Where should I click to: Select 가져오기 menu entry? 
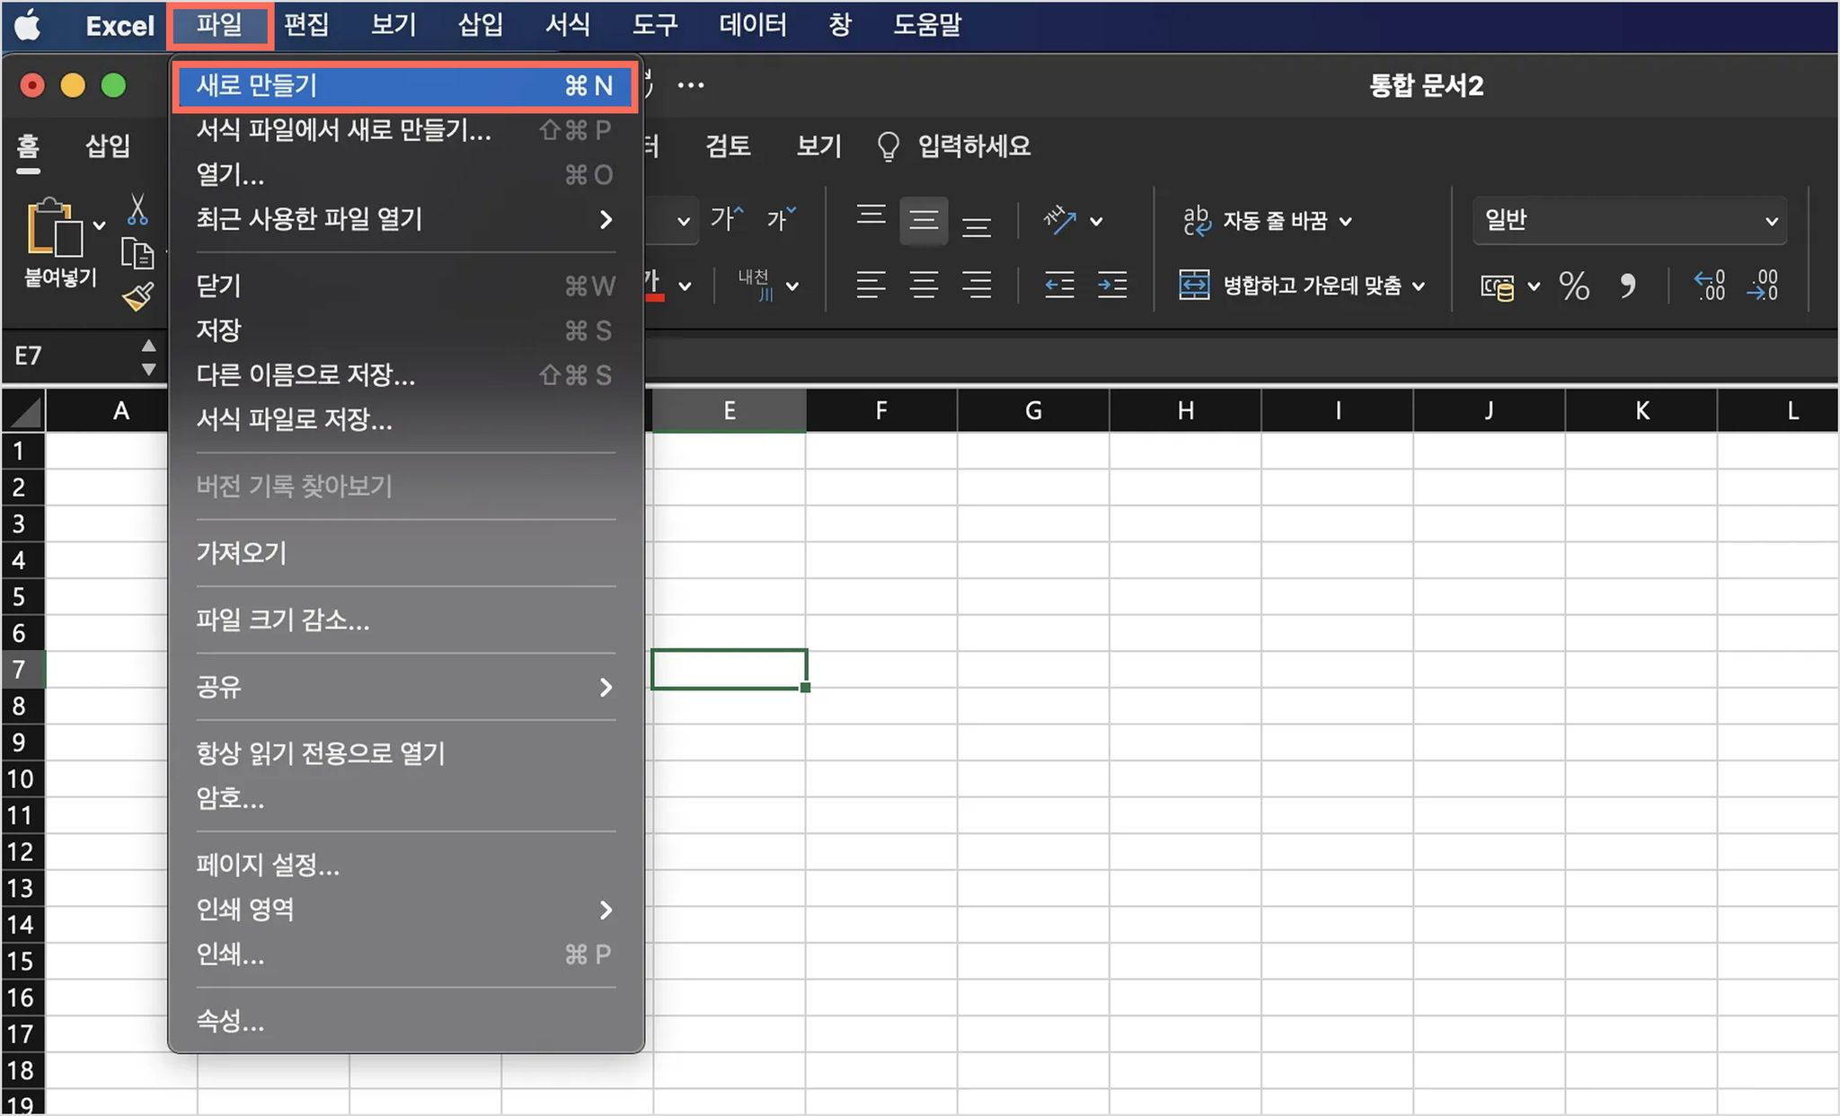405,553
